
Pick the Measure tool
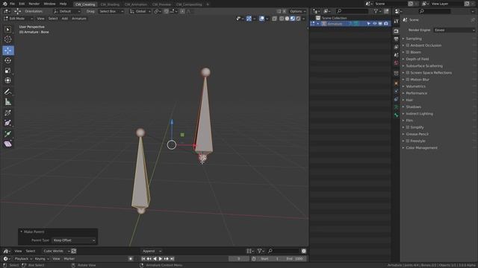[x=8, y=102]
